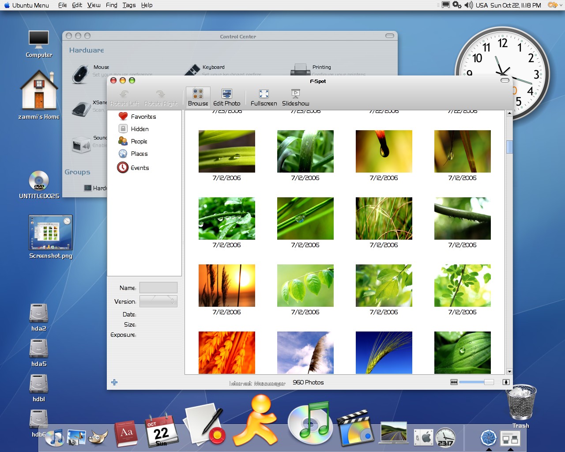Image resolution: width=565 pixels, height=452 pixels.
Task: Select the reed against cloudy sky thumbnail
Action: pyautogui.click(x=305, y=353)
